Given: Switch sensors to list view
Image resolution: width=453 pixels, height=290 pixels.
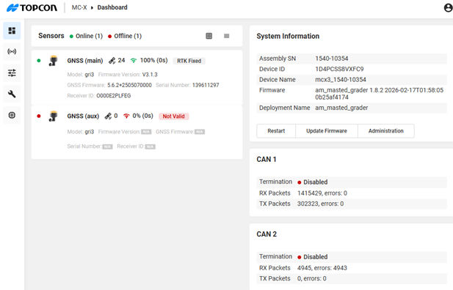Looking at the screenshot, I should click(226, 36).
